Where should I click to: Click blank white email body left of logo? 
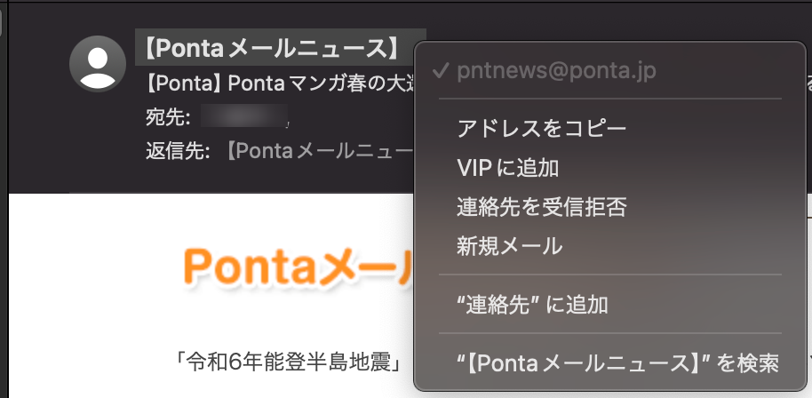tap(89, 284)
